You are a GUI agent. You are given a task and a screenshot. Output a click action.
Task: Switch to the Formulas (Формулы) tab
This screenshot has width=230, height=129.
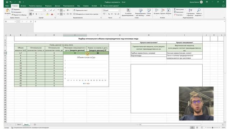[48, 6]
